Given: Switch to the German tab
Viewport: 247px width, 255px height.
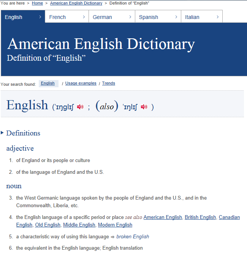Looking at the screenshot, I should 112,17.
